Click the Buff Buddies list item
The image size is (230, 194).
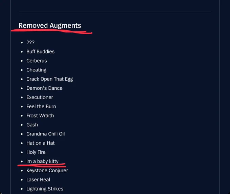(x=41, y=51)
